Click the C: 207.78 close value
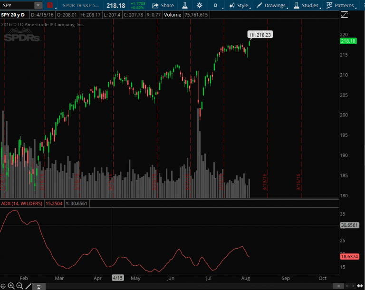The height and width of the screenshot is (290, 365). 134,15
